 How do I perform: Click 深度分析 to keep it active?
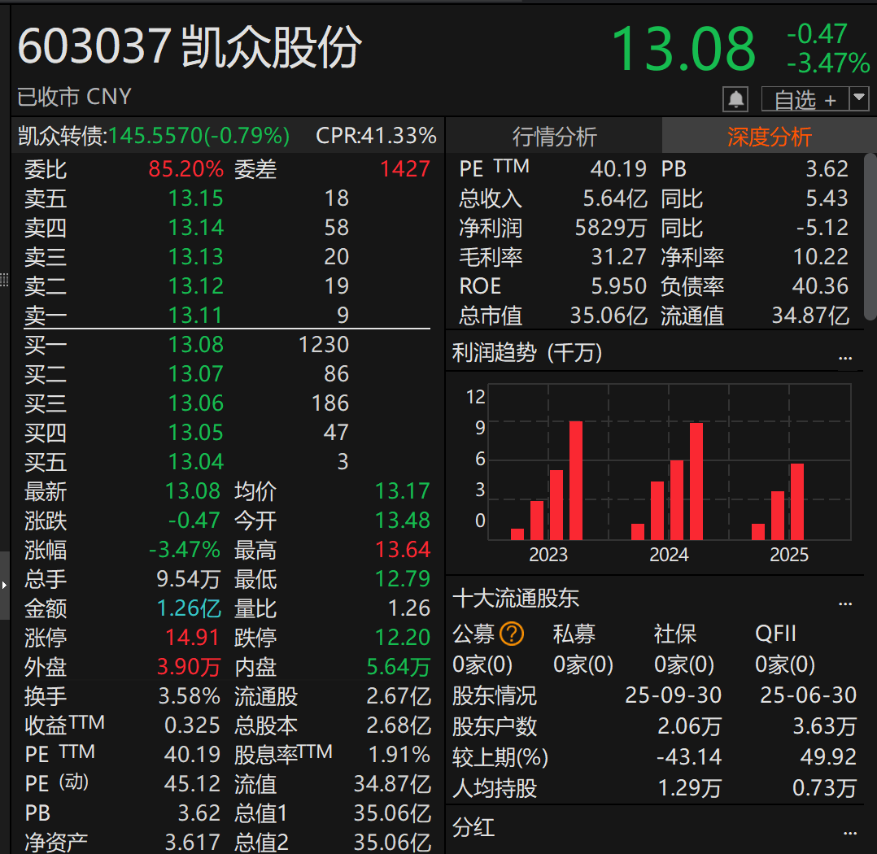pyautogui.click(x=770, y=137)
